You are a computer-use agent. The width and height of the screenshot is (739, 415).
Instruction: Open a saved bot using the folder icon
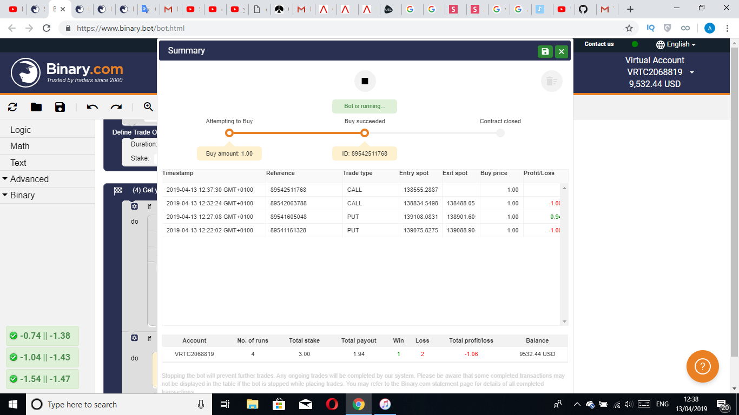(36, 107)
